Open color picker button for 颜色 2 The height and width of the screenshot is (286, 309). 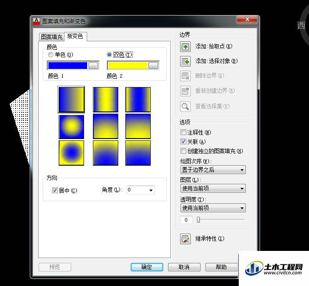click(x=153, y=66)
